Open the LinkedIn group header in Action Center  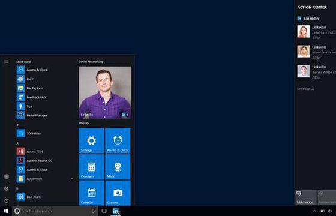tap(308, 19)
